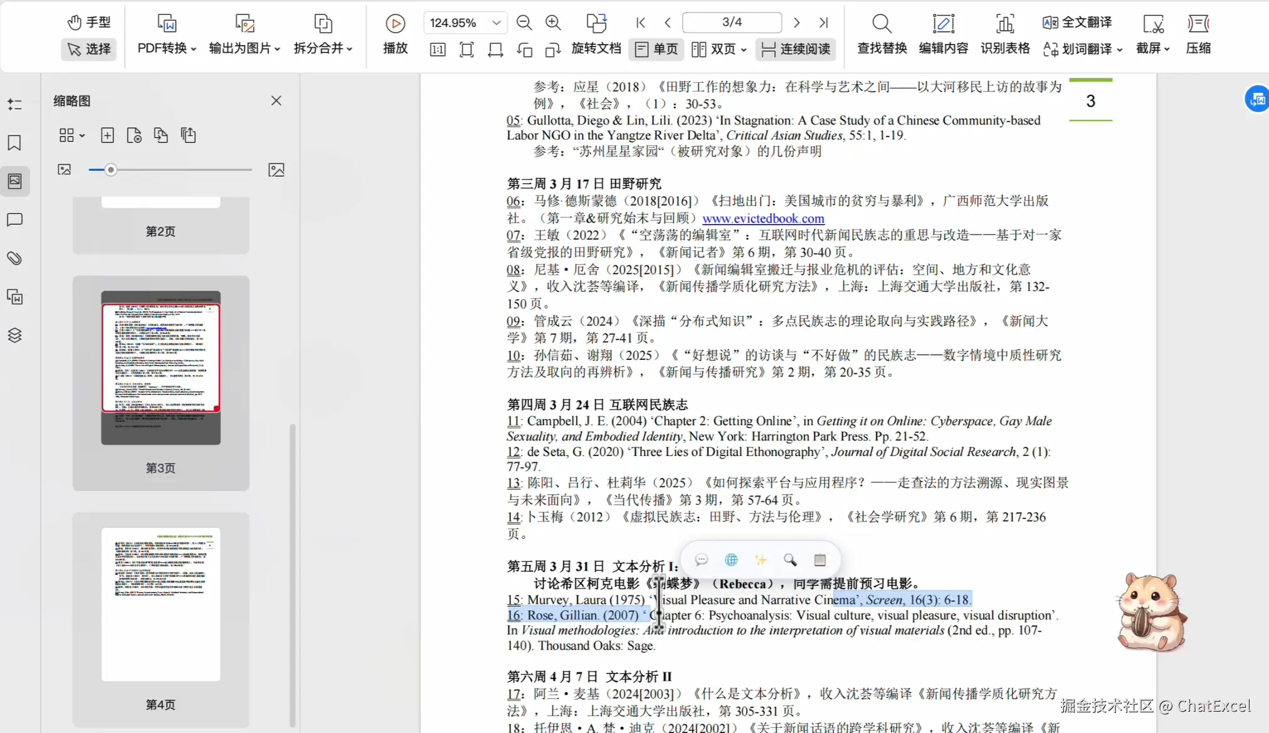Expand the 124.95% zoom level dropdown

[x=497, y=23]
